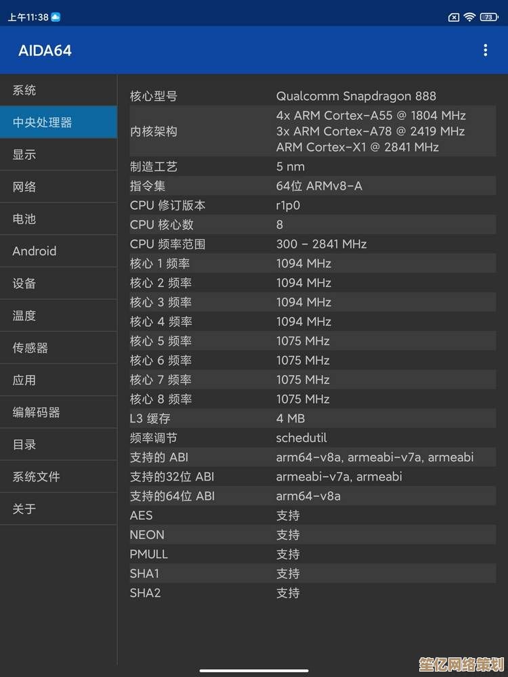Select the schedutil governor value
The image size is (508, 677).
coord(301,438)
